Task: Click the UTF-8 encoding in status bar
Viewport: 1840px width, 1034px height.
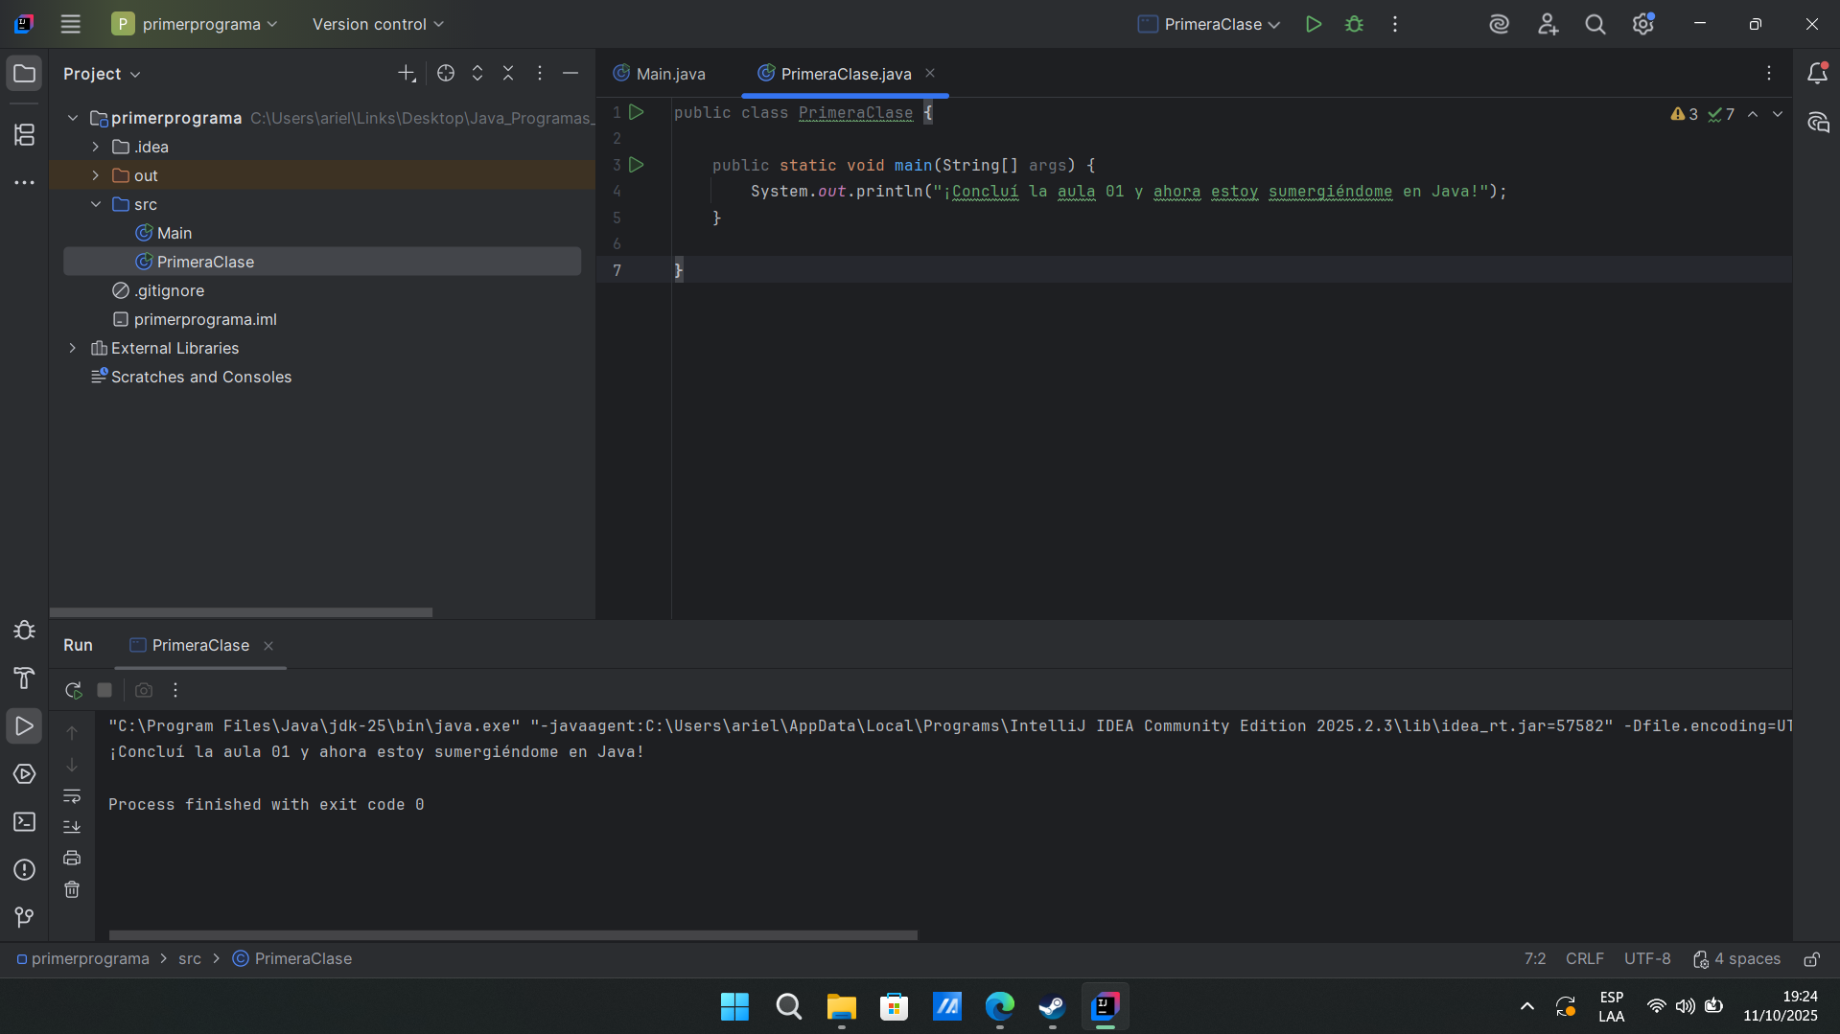Action: point(1646,959)
